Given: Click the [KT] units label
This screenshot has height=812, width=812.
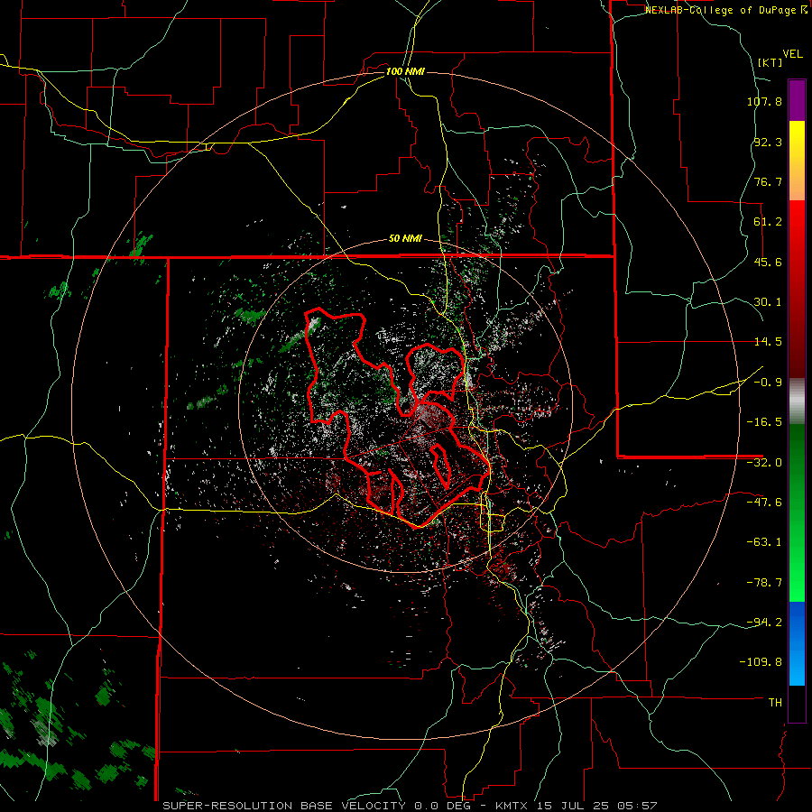Looking at the screenshot, I should point(770,62).
